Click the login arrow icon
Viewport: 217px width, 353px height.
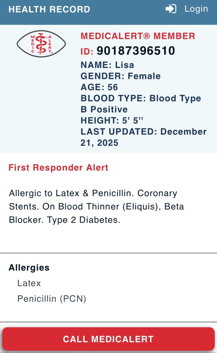click(171, 9)
